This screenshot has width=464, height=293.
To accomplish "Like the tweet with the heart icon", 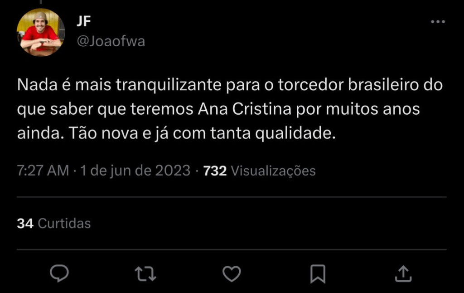I will coord(232,273).
